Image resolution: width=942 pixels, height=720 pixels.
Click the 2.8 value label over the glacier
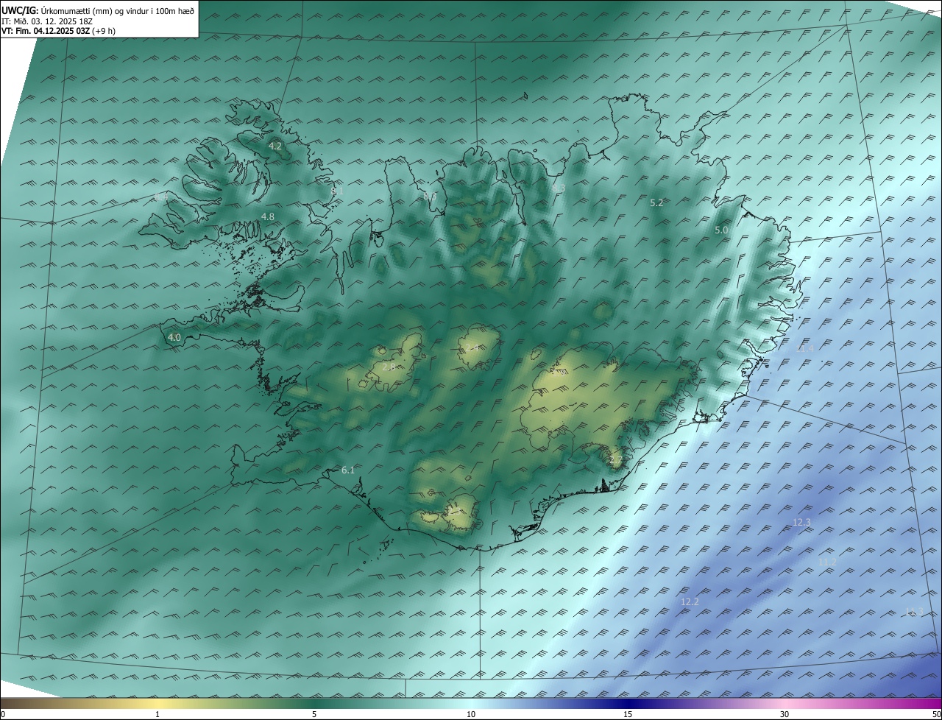[x=389, y=367]
